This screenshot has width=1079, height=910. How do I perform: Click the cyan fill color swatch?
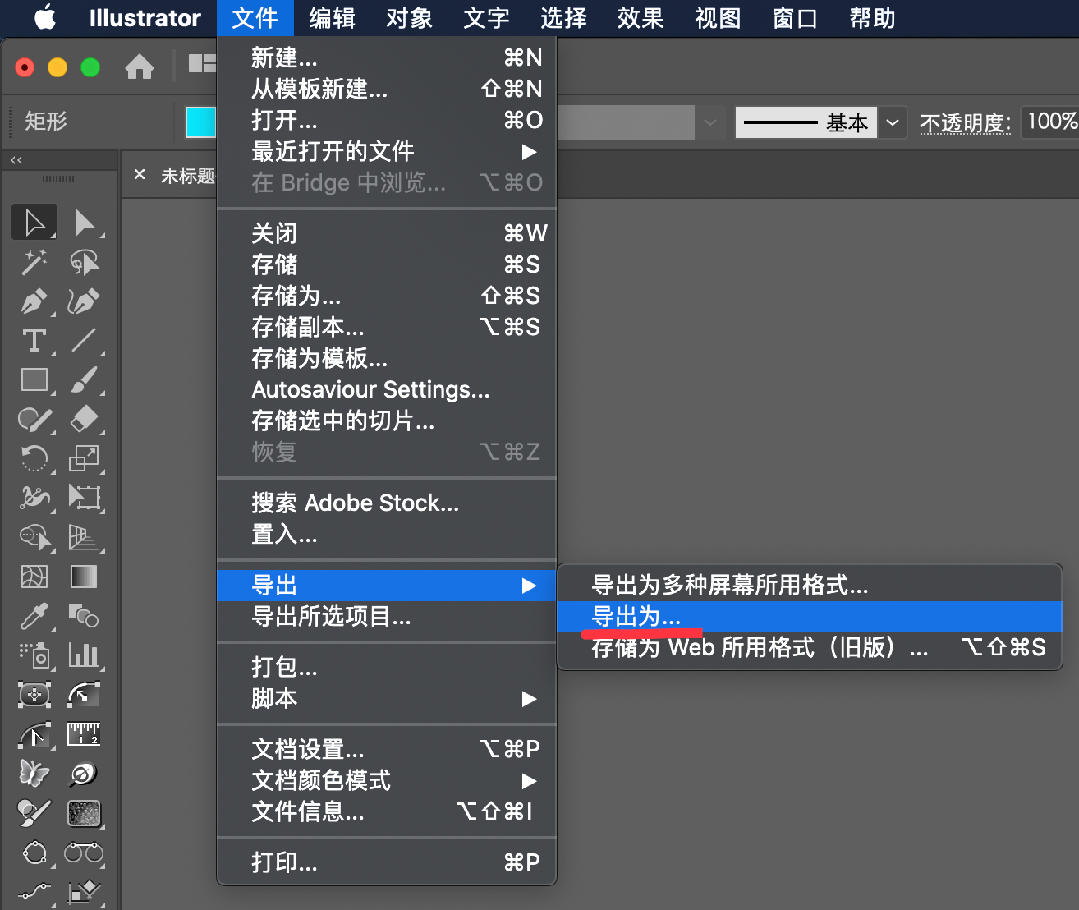pos(201,122)
